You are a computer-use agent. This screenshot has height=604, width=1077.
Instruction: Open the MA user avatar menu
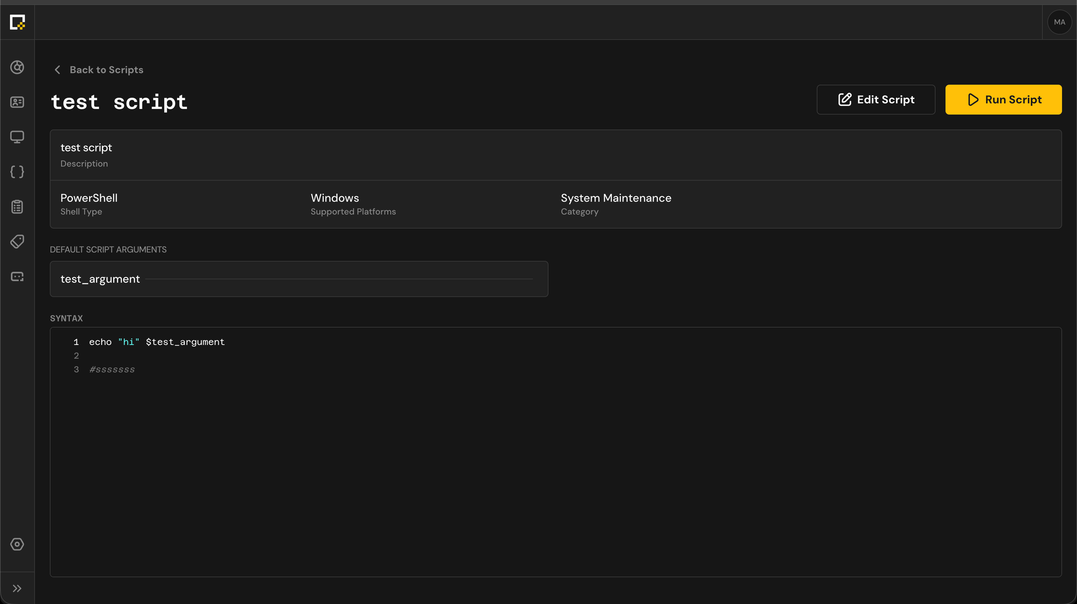pyautogui.click(x=1059, y=22)
